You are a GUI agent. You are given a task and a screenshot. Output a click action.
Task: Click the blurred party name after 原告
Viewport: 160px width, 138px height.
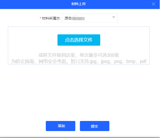(x=79, y=18)
